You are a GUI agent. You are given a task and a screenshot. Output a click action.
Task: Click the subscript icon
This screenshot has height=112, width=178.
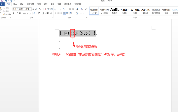pos(27,13)
